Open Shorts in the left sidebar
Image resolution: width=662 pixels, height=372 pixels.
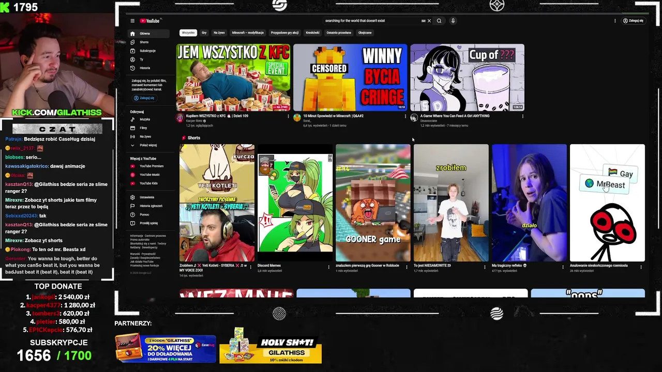tap(149, 42)
